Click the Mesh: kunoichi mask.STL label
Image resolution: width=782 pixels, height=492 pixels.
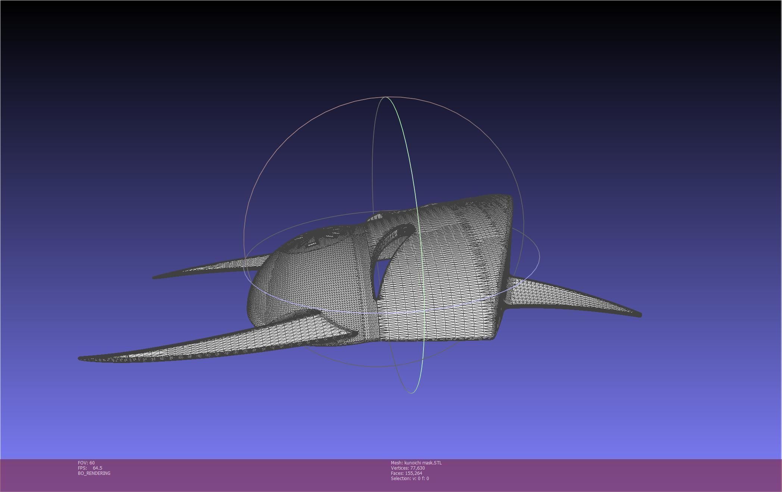coord(416,463)
